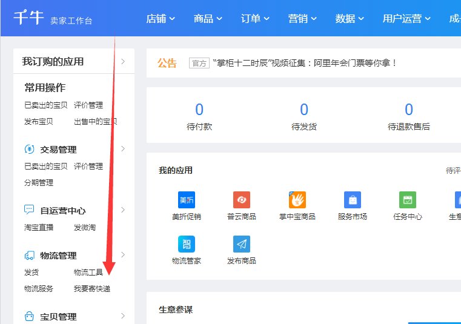The width and height of the screenshot is (461, 324).
Task: Open the 物流管家 app icon
Action: click(187, 244)
